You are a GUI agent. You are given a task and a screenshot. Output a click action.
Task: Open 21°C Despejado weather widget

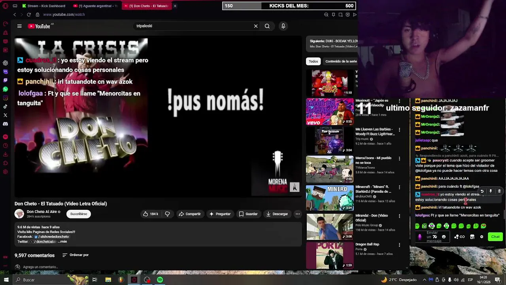click(399, 280)
